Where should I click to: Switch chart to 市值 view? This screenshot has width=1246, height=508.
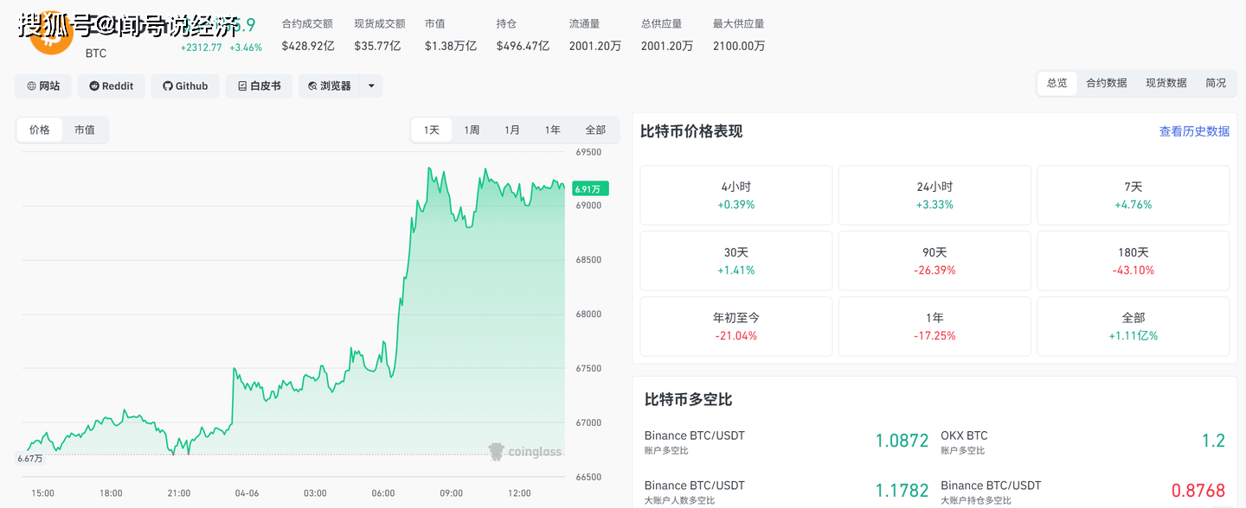(x=85, y=130)
